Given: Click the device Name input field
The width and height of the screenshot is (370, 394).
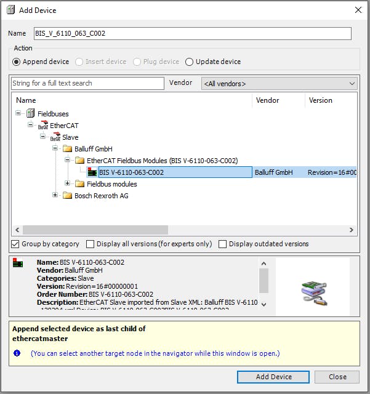Looking at the screenshot, I should click(x=193, y=33).
